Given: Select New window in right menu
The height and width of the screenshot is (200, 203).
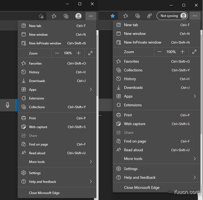Looking at the screenshot, I should [157, 34].
